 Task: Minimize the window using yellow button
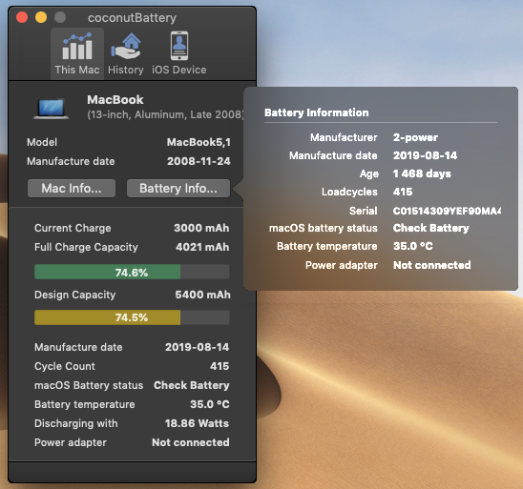(x=41, y=17)
